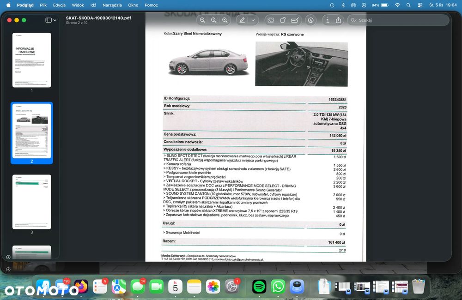Open System Settings from the Dock
The width and height of the screenshot is (462, 300).
(x=232, y=287)
